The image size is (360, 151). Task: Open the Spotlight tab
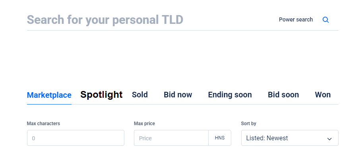point(101,95)
